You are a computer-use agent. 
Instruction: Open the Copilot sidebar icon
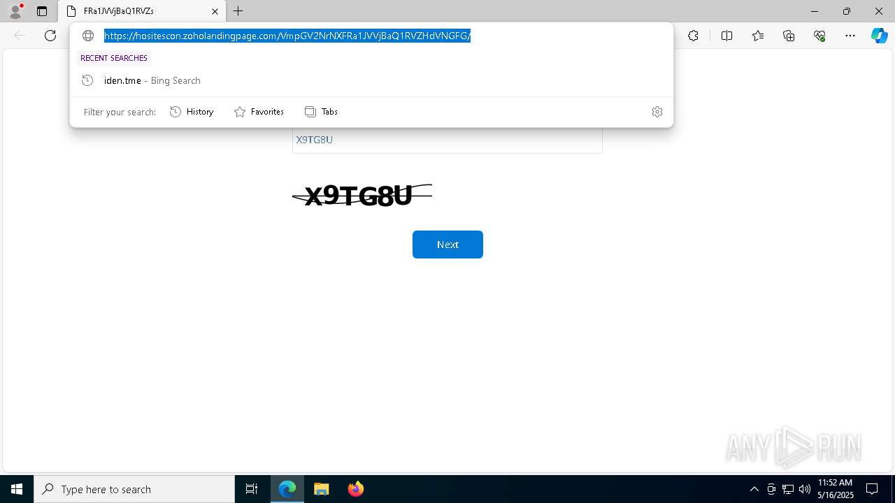(879, 36)
